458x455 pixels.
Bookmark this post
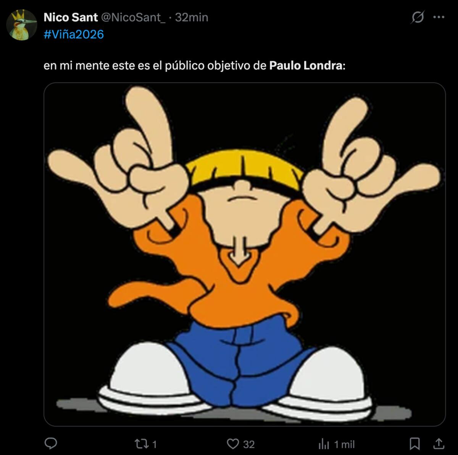pos(414,444)
